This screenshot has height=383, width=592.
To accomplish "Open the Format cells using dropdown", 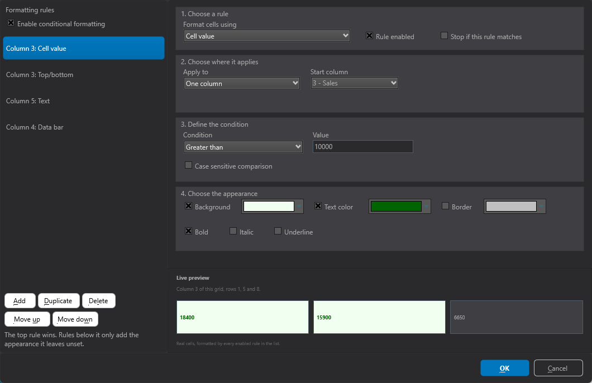I will [266, 36].
